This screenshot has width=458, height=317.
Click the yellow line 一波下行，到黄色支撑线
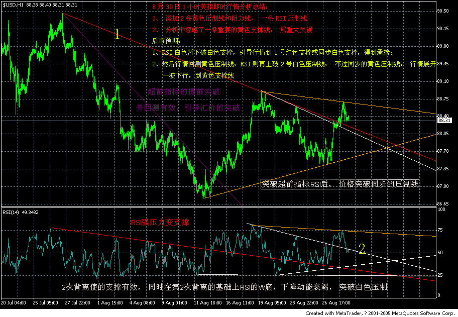click(198, 76)
